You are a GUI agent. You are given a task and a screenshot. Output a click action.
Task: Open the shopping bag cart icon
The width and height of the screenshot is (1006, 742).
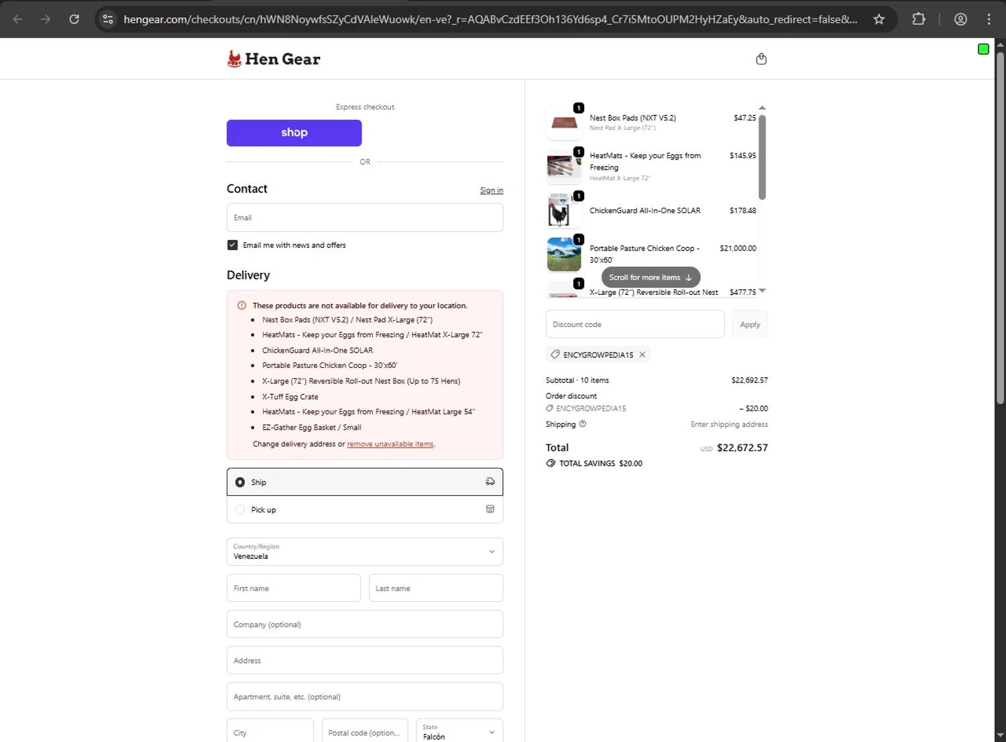761,59
